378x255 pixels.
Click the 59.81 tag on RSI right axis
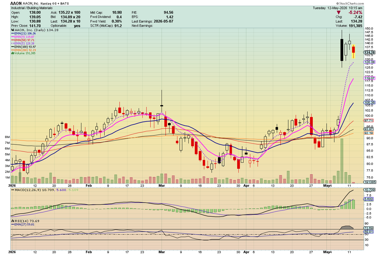coord(369,232)
